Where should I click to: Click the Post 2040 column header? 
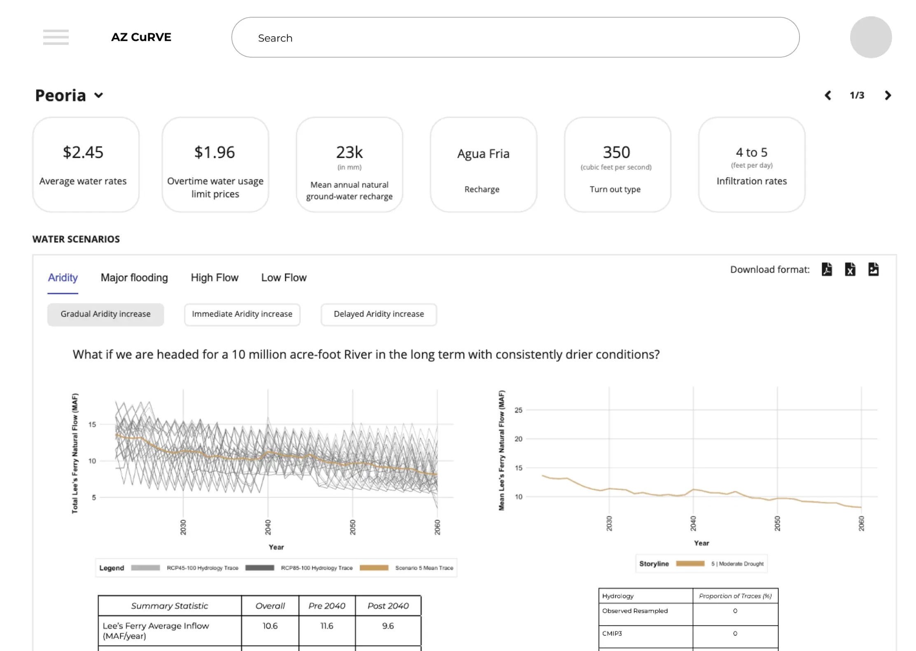click(x=388, y=606)
